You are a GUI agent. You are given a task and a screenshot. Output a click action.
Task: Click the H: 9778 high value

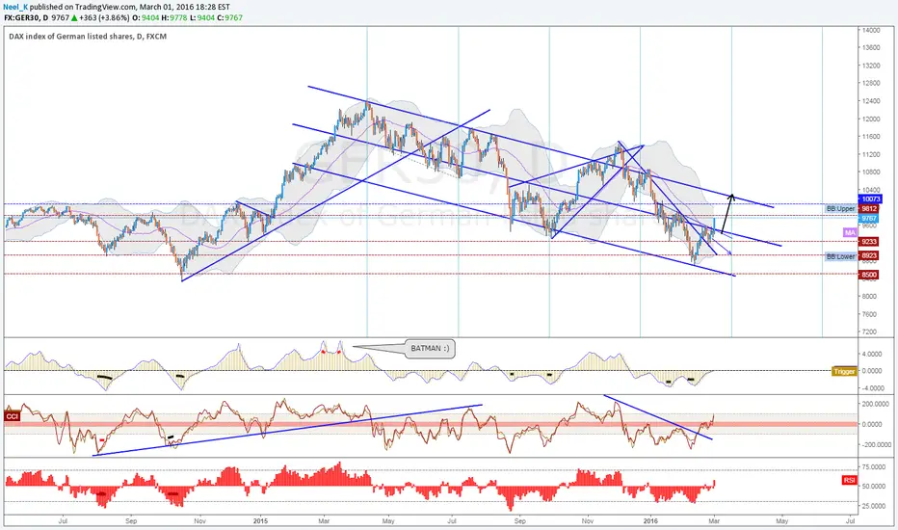[x=174, y=17]
